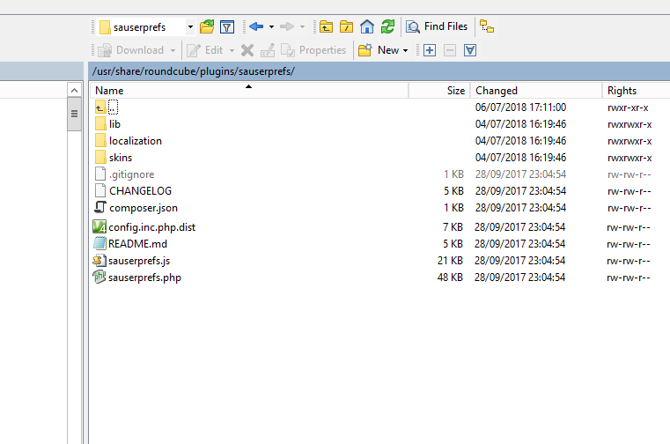Select the sauserprefs.php file
670x444 pixels.
[144, 277]
